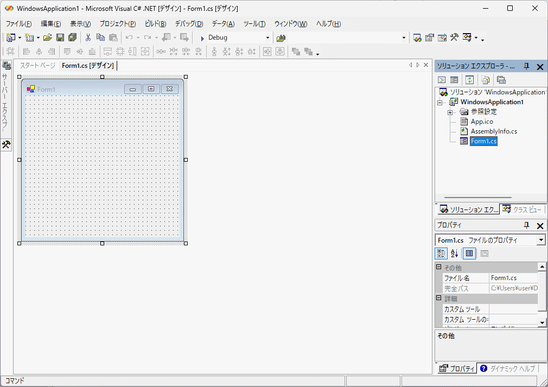Start debugging with the blue play arrow
This screenshot has width=548, height=387.
tap(202, 38)
